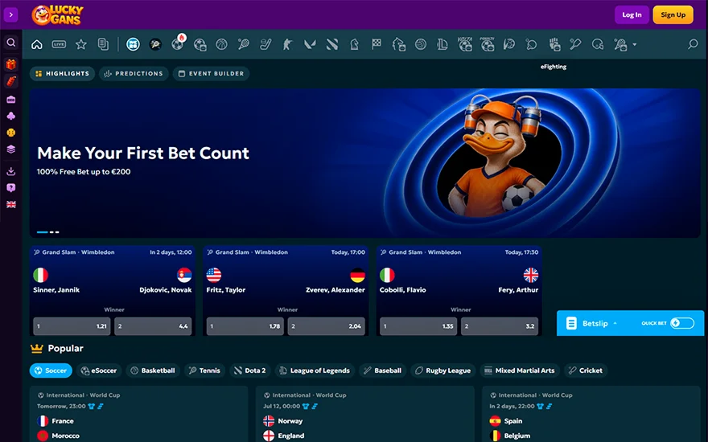Select the Rugby League popular filter
Screen dimensions: 708x442
click(443, 370)
